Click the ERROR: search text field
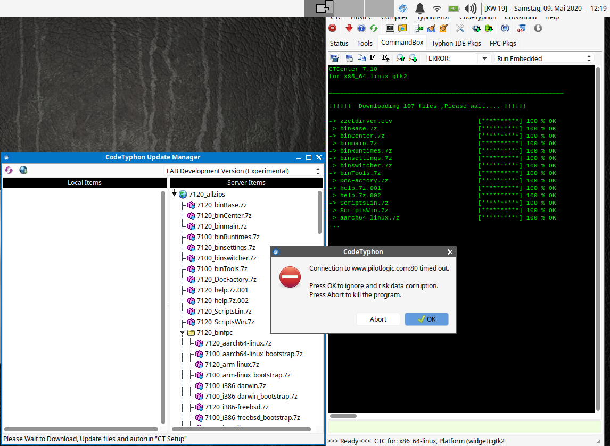Viewport: 610px width, 446px height. [453, 58]
